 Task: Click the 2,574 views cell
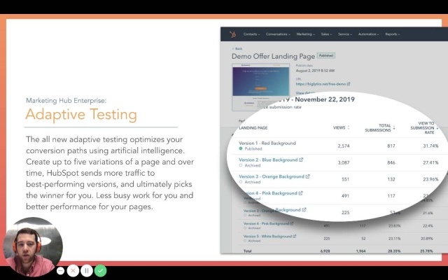(344, 146)
